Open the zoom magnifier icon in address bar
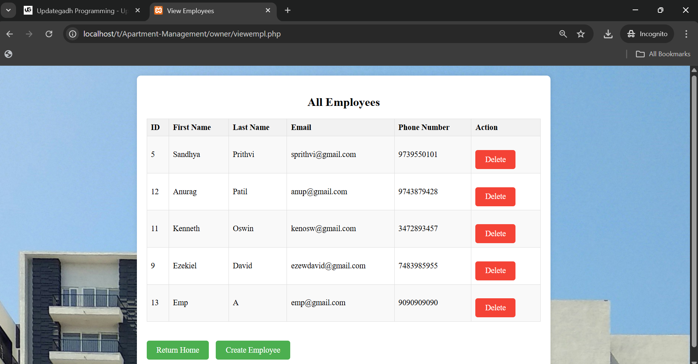This screenshot has width=698, height=364. [563, 34]
